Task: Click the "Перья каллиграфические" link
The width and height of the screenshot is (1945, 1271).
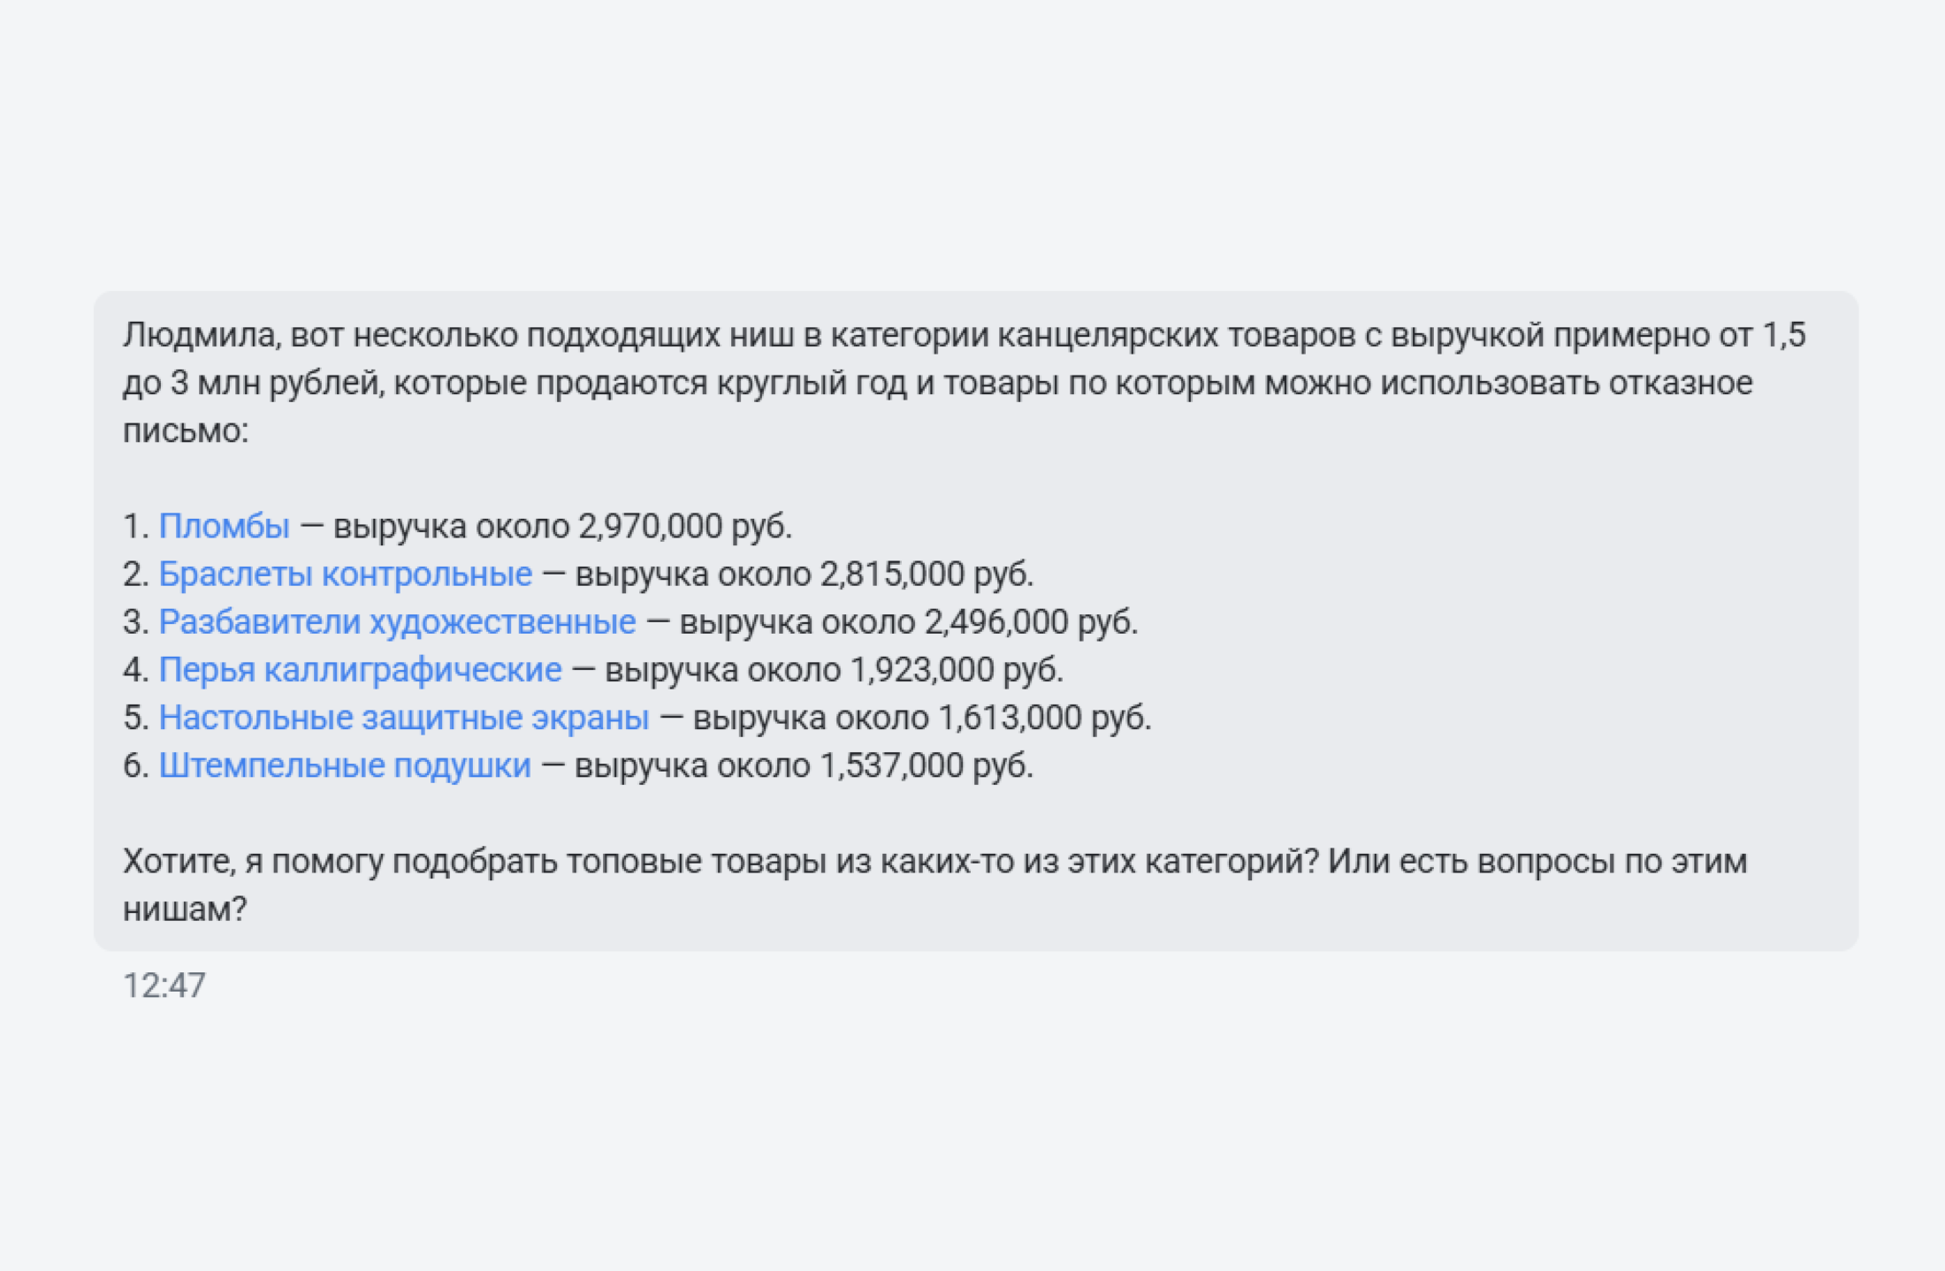Action: pos(360,670)
